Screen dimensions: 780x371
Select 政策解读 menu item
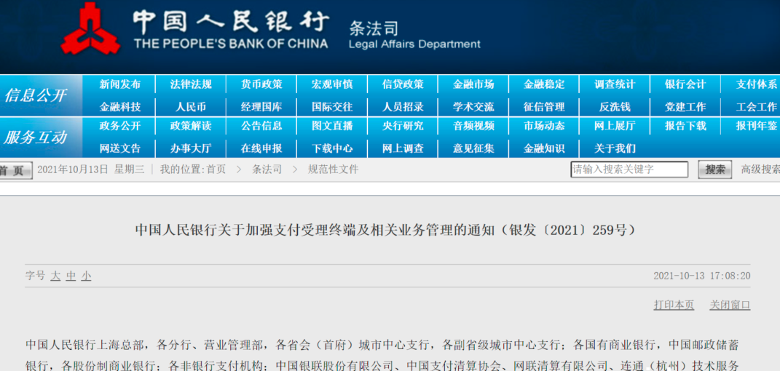pos(191,126)
